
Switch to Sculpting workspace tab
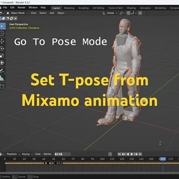pyautogui.click(x=83, y=8)
